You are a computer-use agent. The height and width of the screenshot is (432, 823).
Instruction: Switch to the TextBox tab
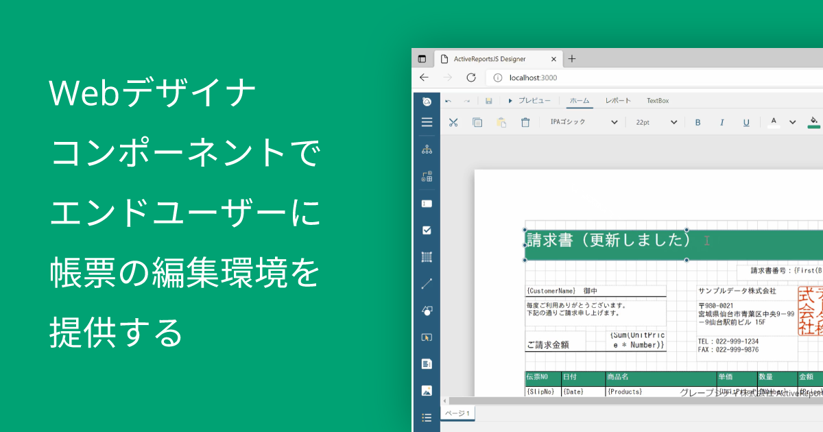tap(657, 100)
